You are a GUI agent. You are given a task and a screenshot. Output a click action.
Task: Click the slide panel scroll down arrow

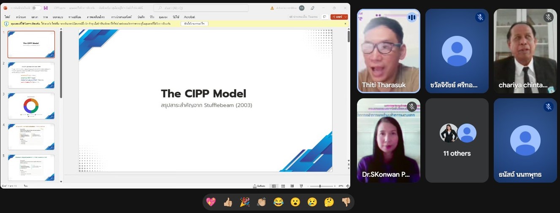click(61, 181)
